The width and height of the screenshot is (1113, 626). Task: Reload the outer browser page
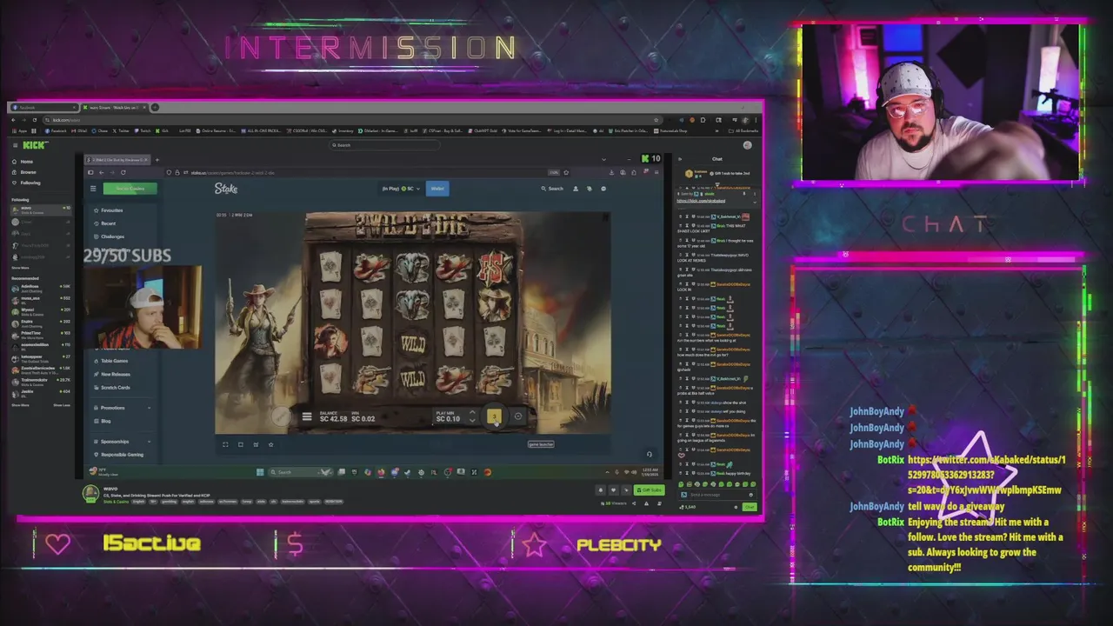click(34, 120)
